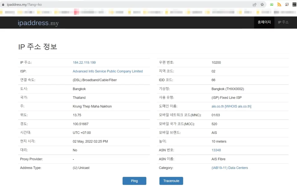This screenshot has height=190, width=297.
Task: Select the latitude value 13.75
Action: [x=77, y=115]
